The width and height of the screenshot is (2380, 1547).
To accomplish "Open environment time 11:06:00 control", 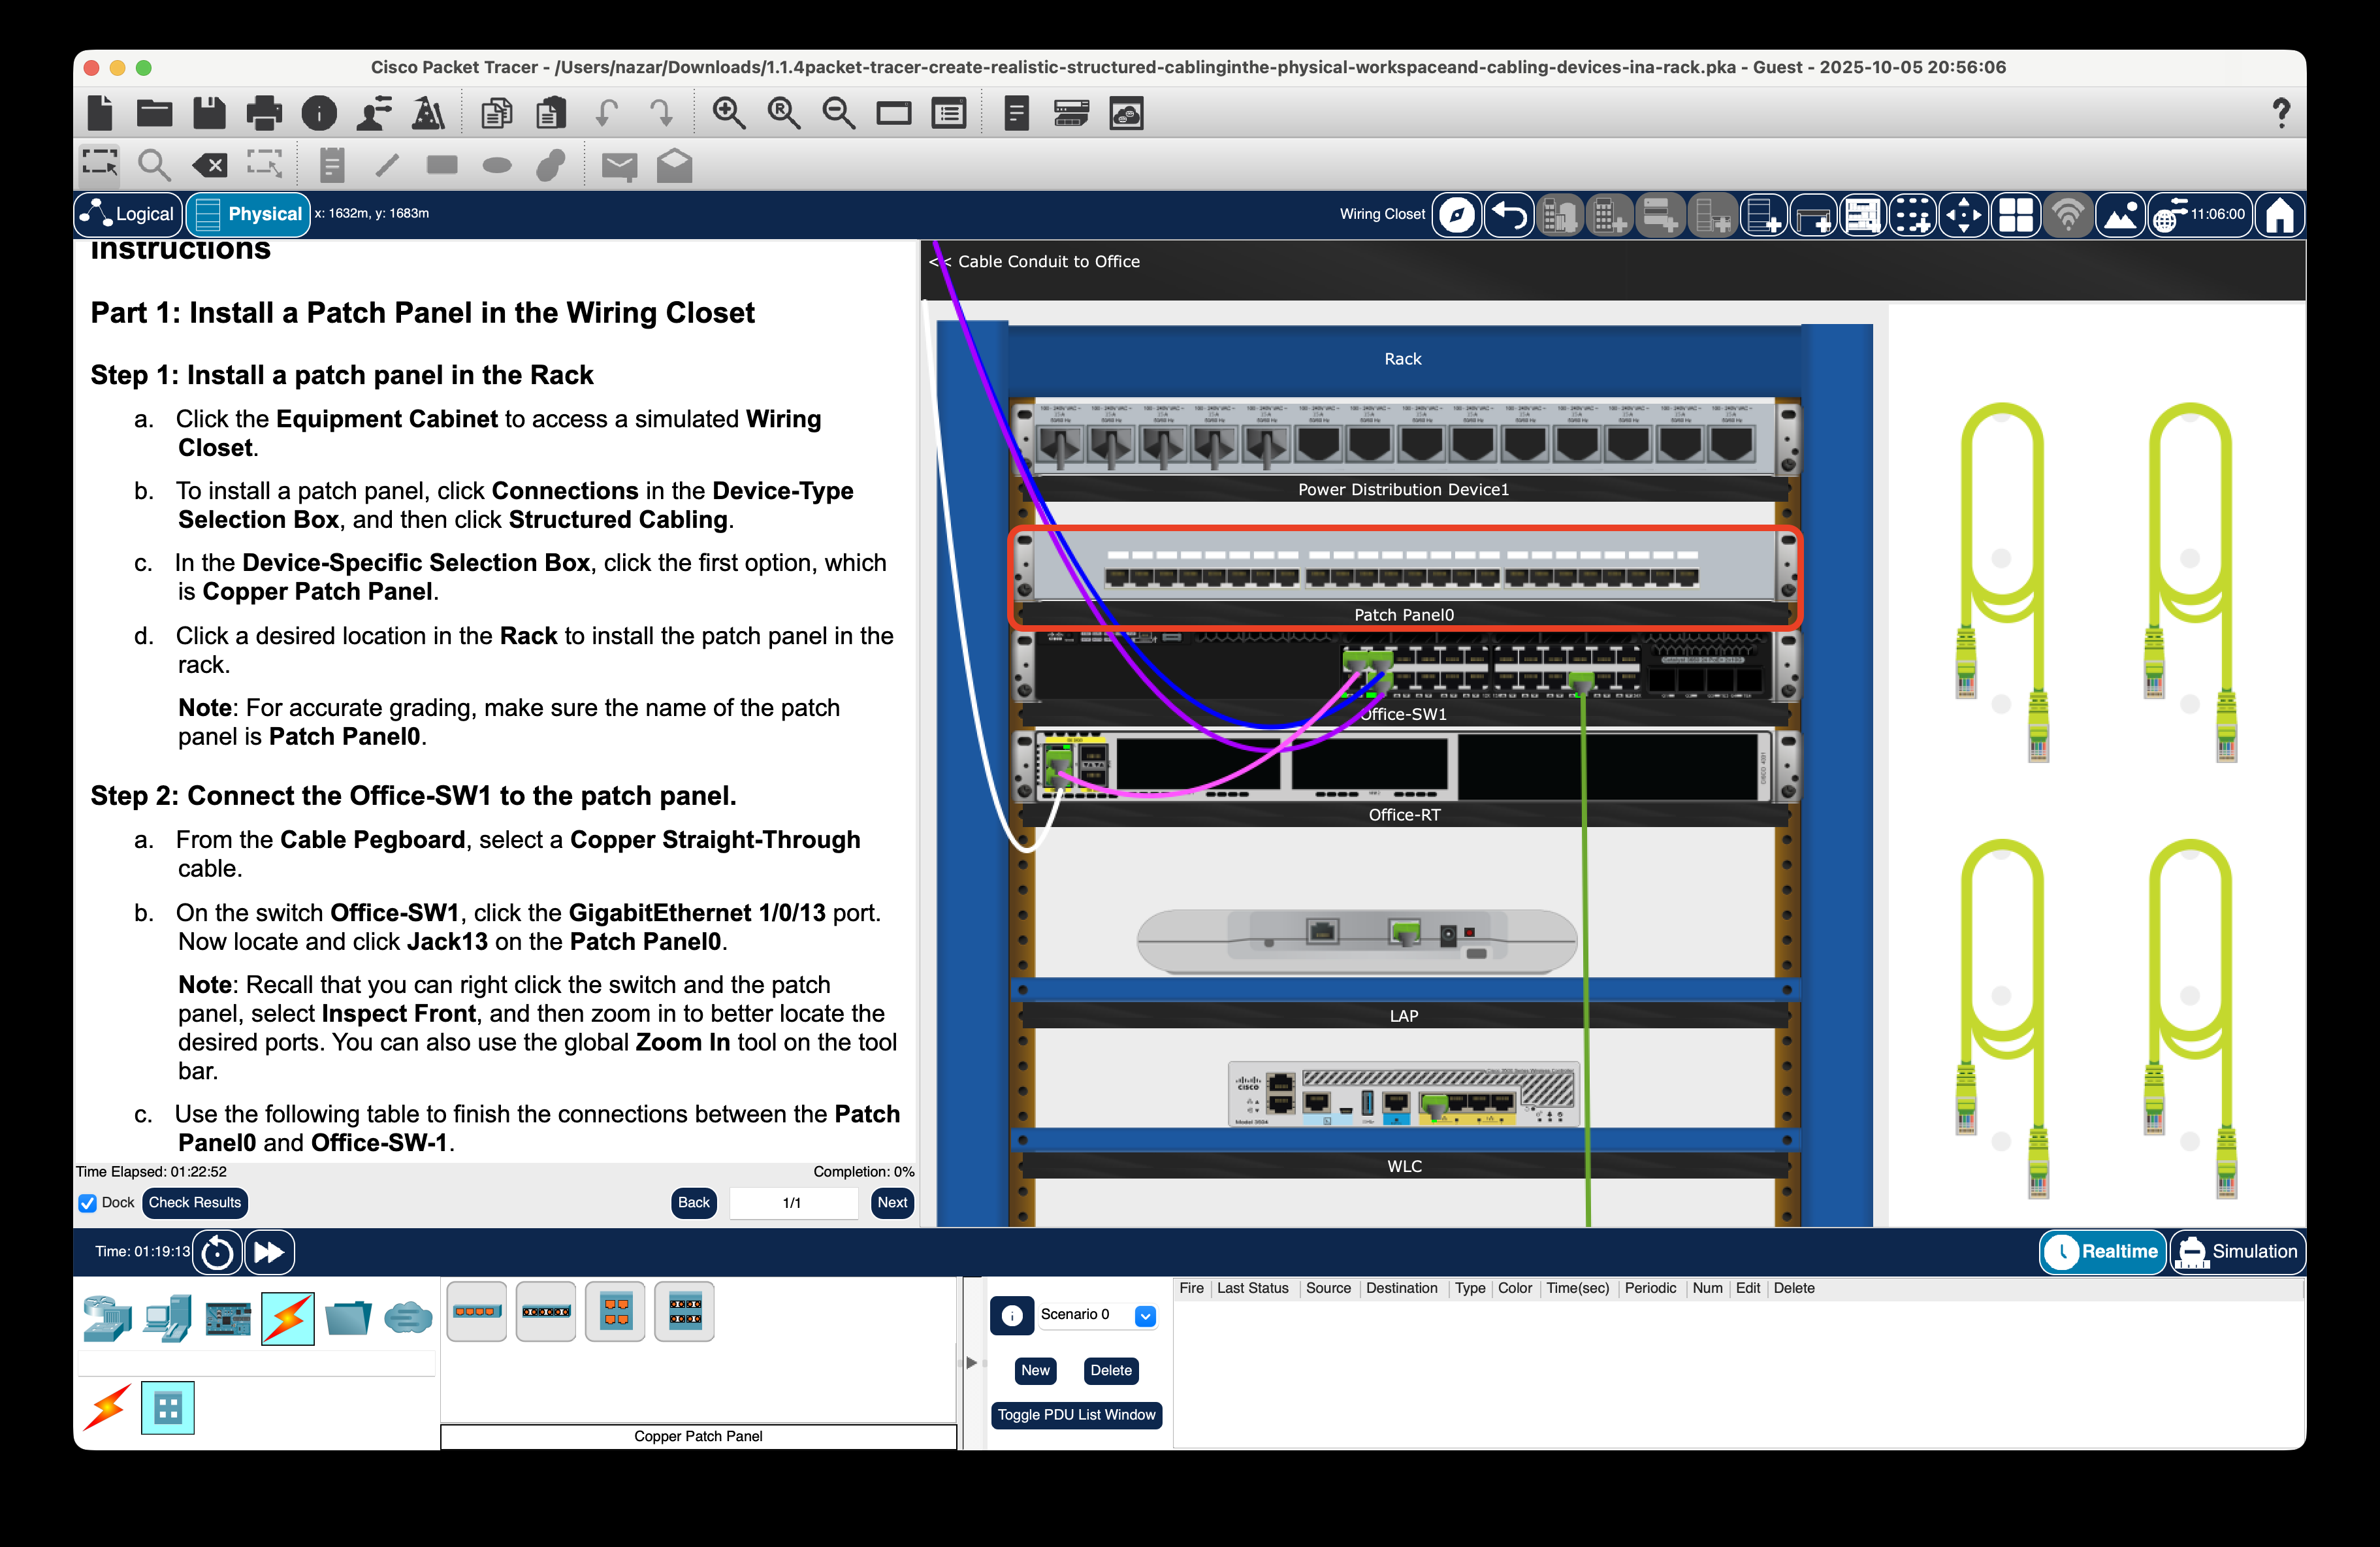I will pyautogui.click(x=2200, y=215).
